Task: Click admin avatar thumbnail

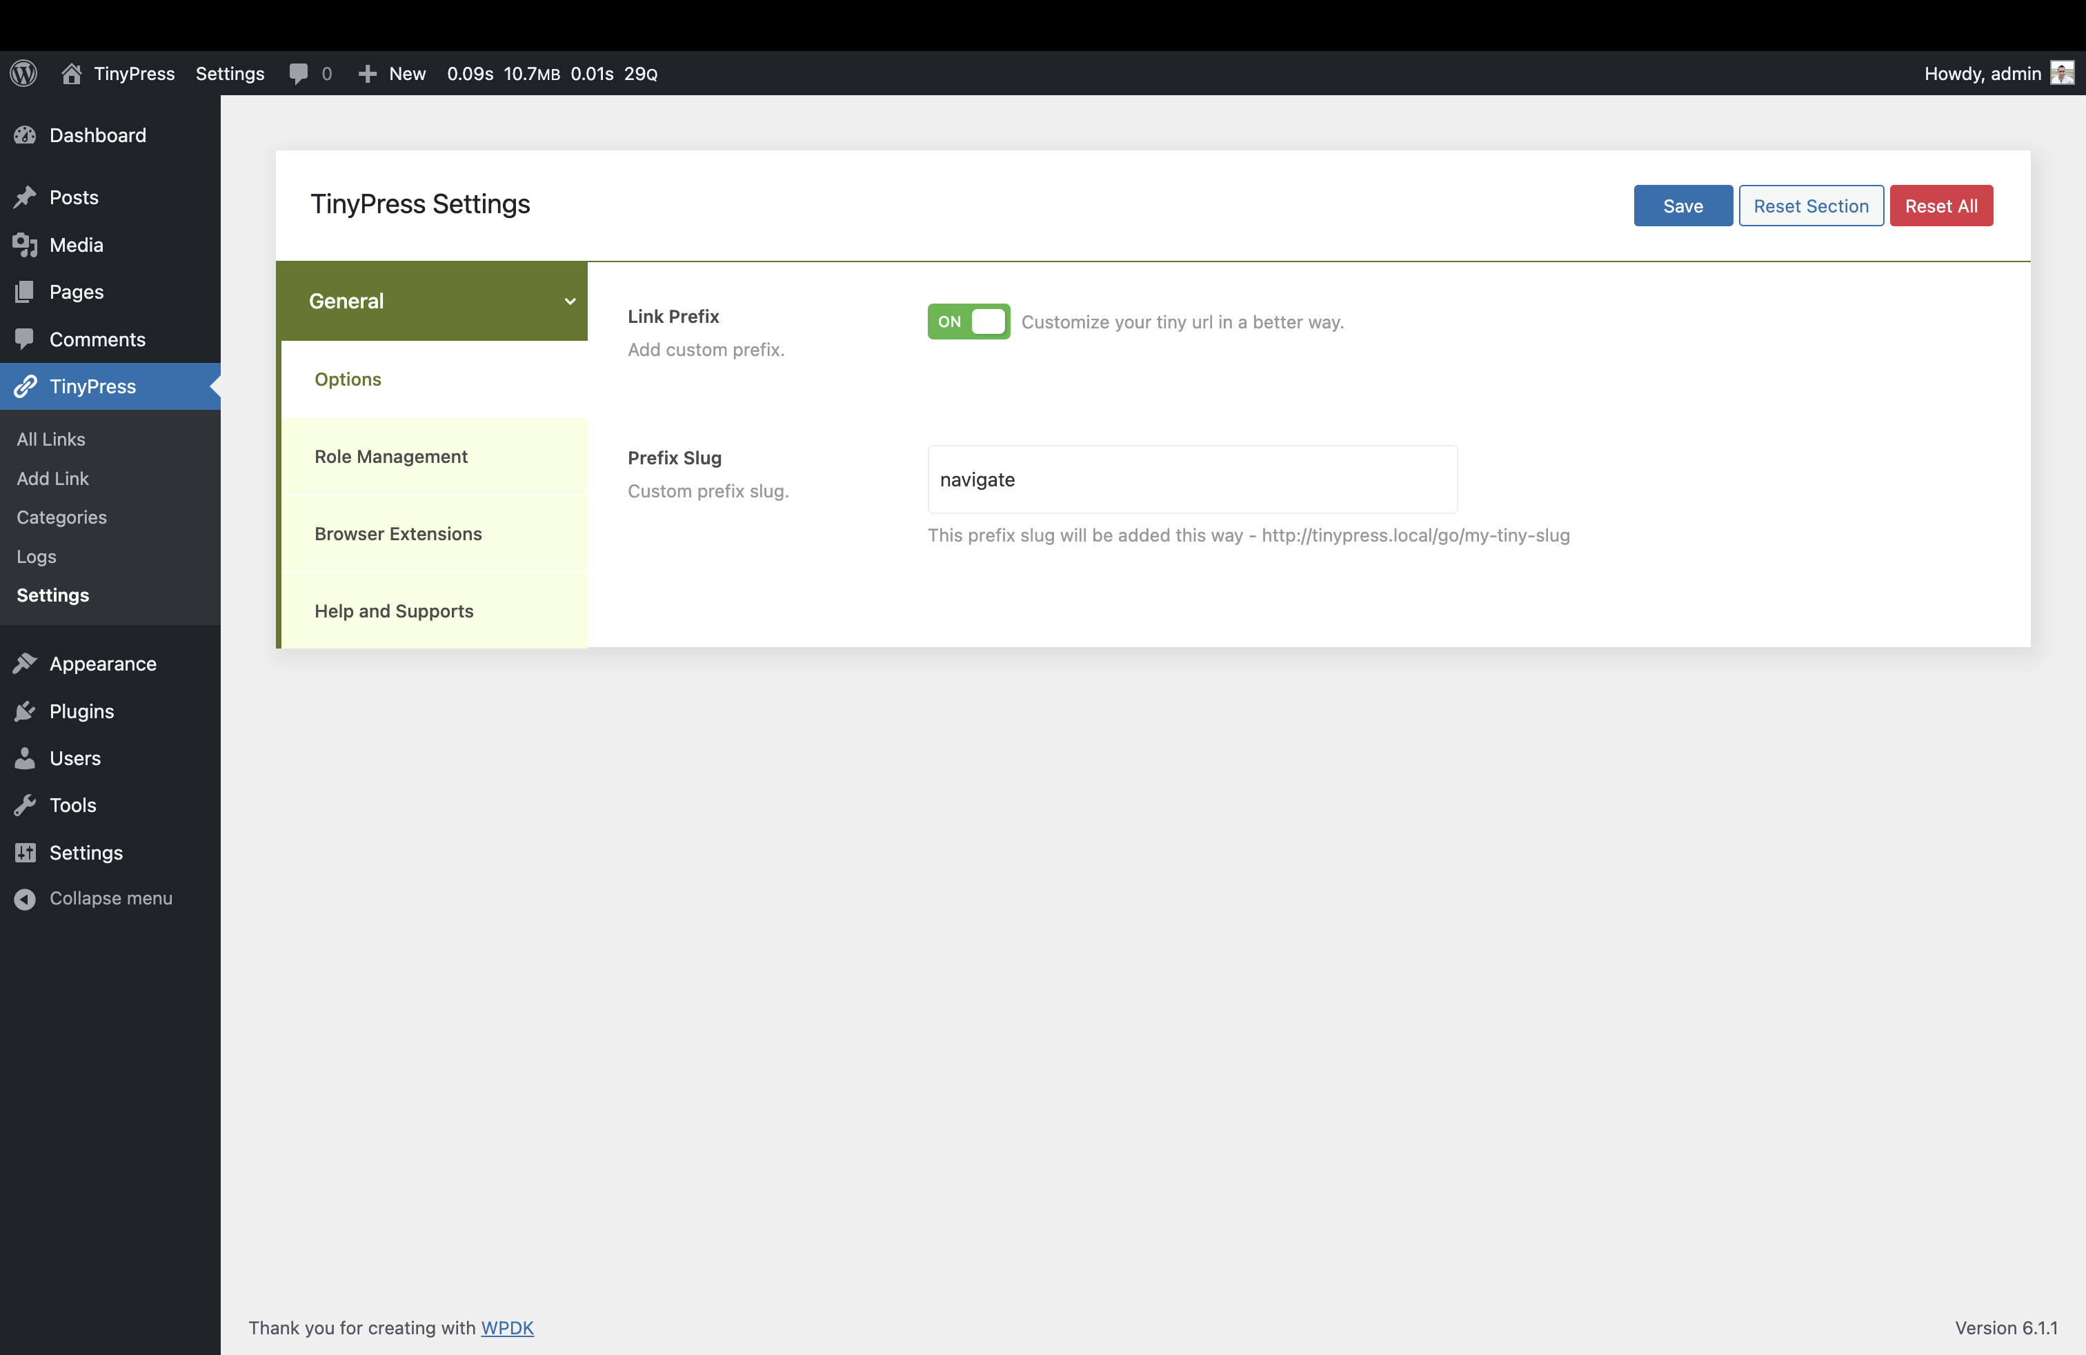Action: coord(2061,74)
